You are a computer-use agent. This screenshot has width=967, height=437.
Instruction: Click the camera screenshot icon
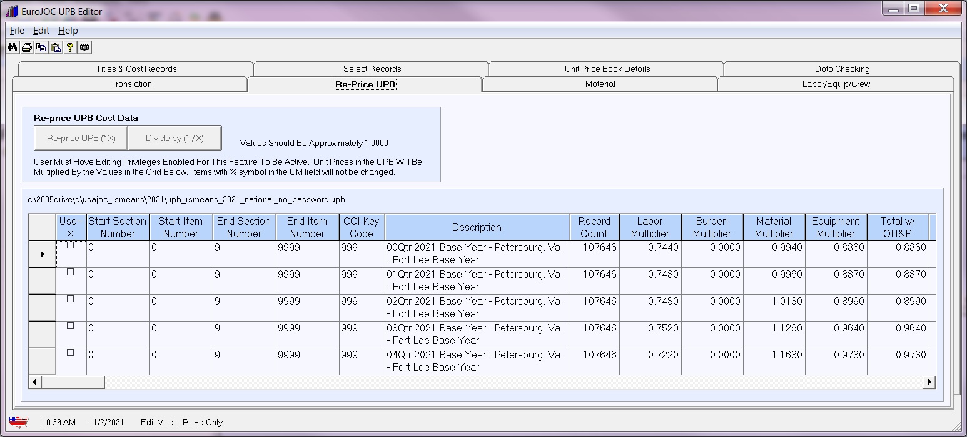tap(84, 47)
